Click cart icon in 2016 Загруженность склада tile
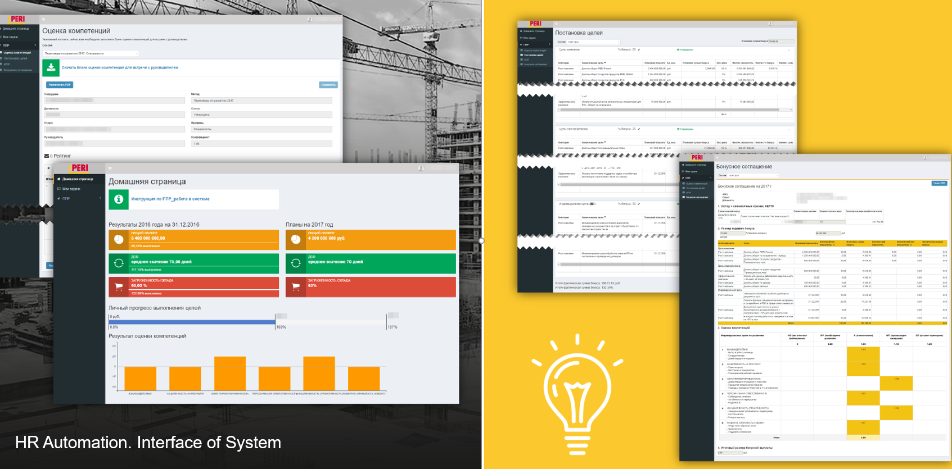Screen dimensions: 952x469 [x=119, y=286]
